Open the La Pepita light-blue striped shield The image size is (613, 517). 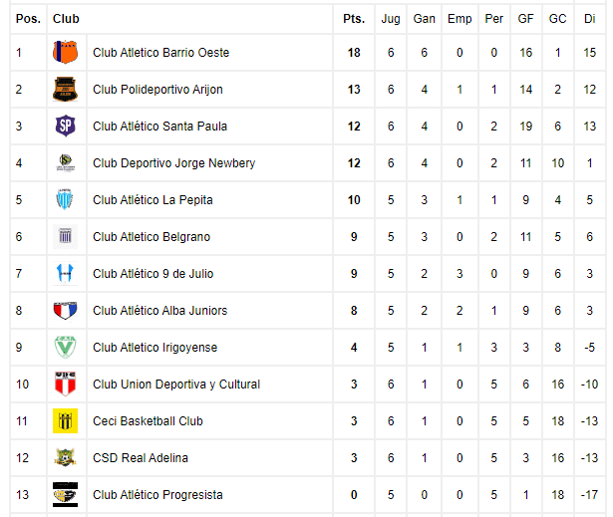(x=65, y=199)
